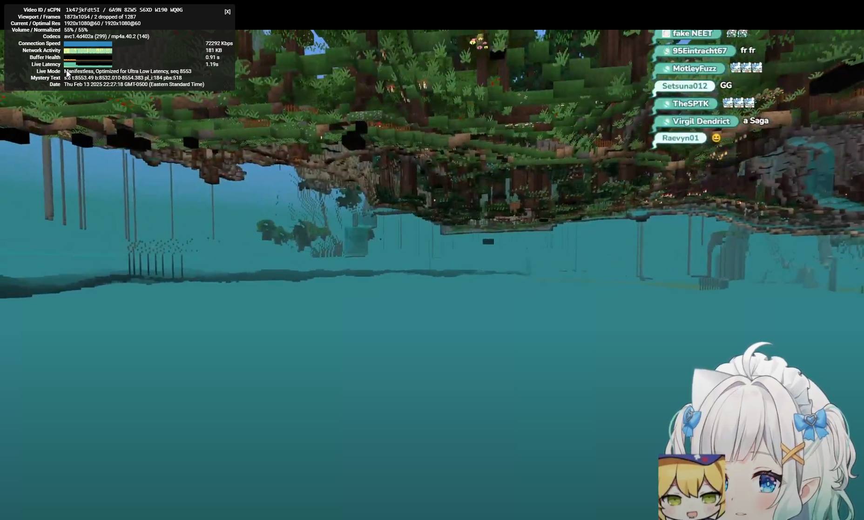Screen dimensions: 864x520
Task: Click chat username '95Eintracht67'
Action: pyautogui.click(x=700, y=51)
